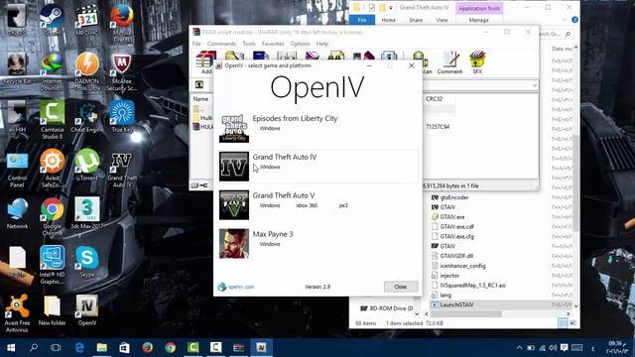
Task: Click Windows platform under Episodes from Liberty City
Action: coord(270,128)
